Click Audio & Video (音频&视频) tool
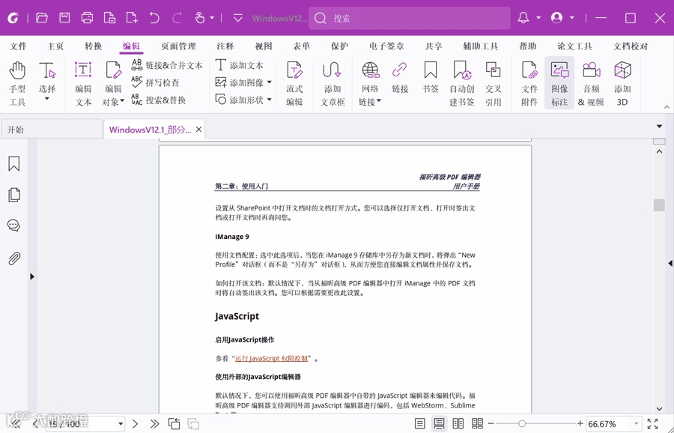Viewport: 674px width, 433px height. [591, 83]
